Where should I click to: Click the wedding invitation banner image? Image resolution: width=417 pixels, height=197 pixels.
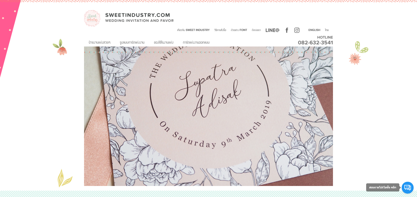(x=208, y=116)
